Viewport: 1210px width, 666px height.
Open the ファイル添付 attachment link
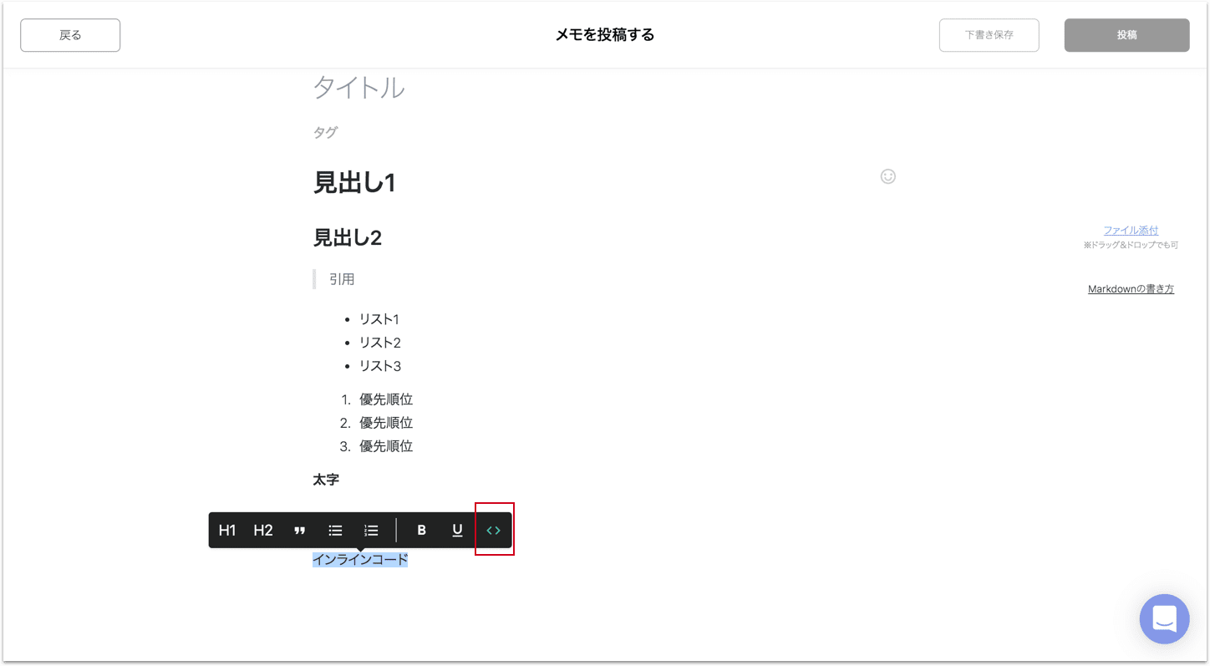click(x=1131, y=231)
